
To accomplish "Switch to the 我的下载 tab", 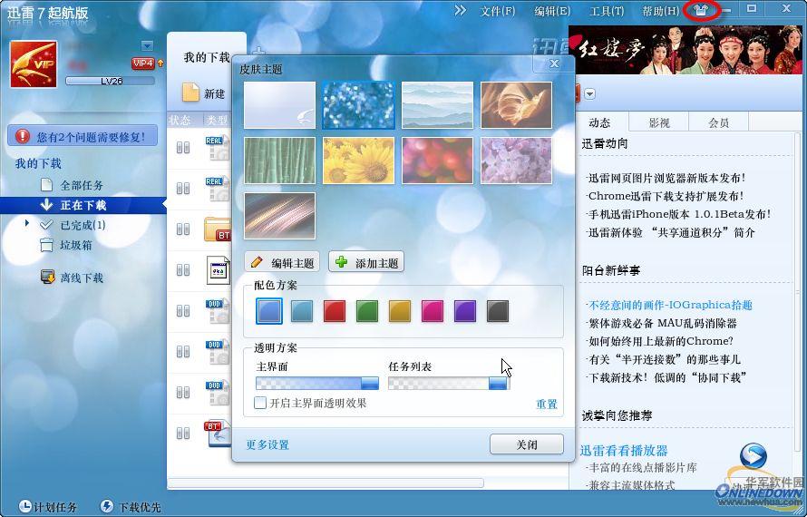I will coord(207,57).
